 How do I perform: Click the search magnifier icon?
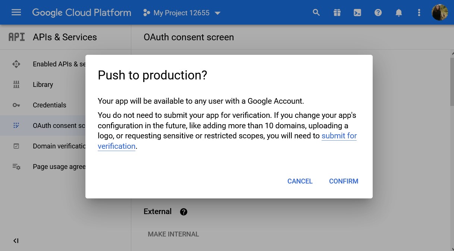pos(316,13)
